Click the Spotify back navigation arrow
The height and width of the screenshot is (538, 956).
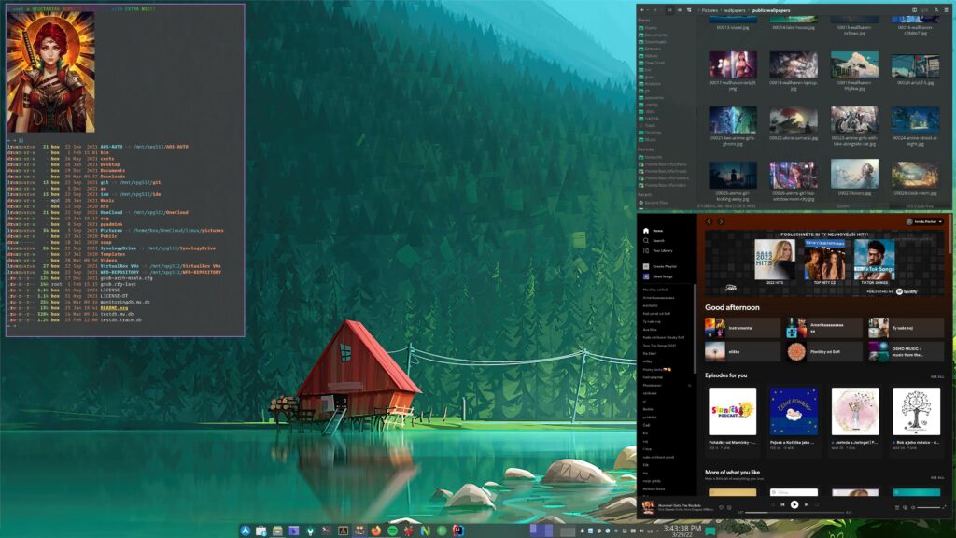pos(709,221)
